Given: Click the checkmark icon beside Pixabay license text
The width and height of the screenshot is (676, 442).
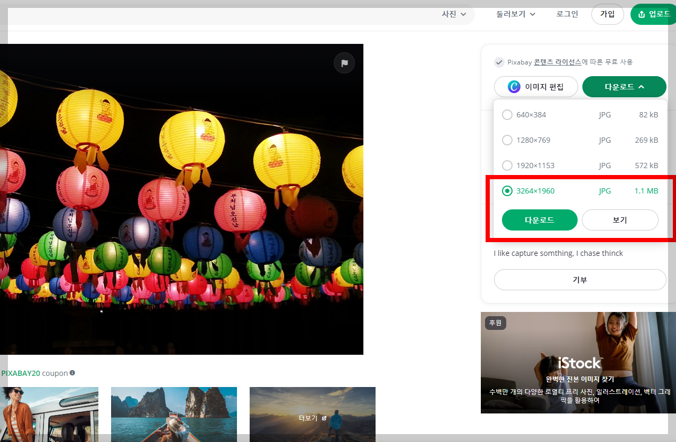Looking at the screenshot, I should point(499,62).
